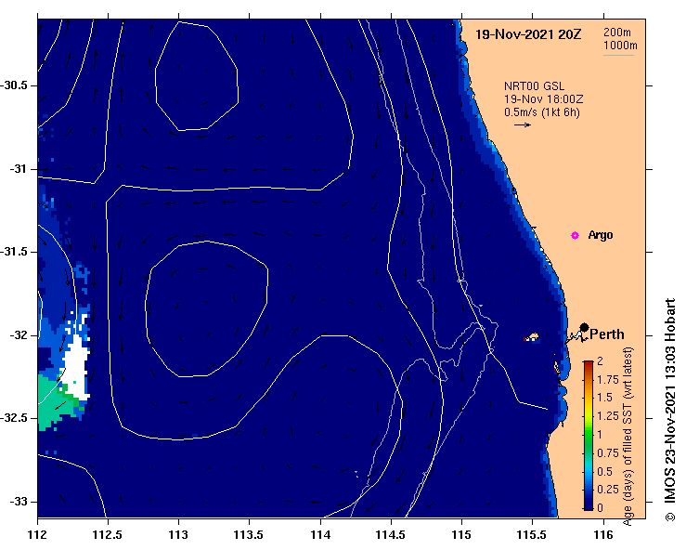Click the '-31.5' latitude axis label
Viewport: 686px width, 550px height.
pyautogui.click(x=15, y=252)
